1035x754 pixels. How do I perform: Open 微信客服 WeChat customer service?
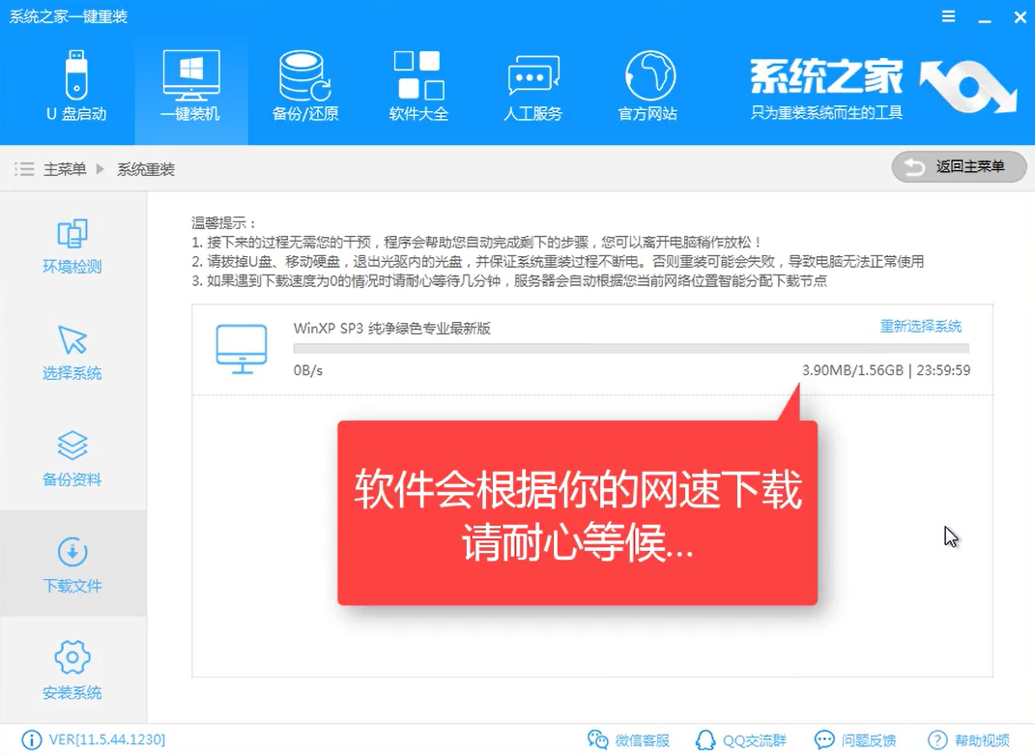(629, 739)
